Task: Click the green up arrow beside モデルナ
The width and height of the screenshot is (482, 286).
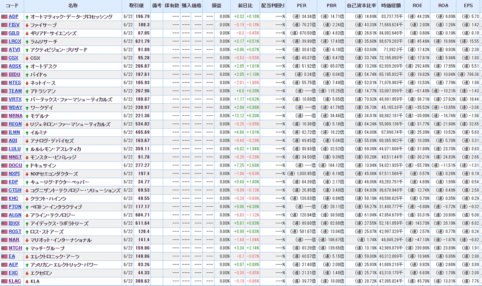Action: point(27,116)
